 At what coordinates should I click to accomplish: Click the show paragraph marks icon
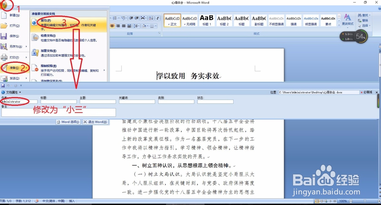(x=158, y=18)
